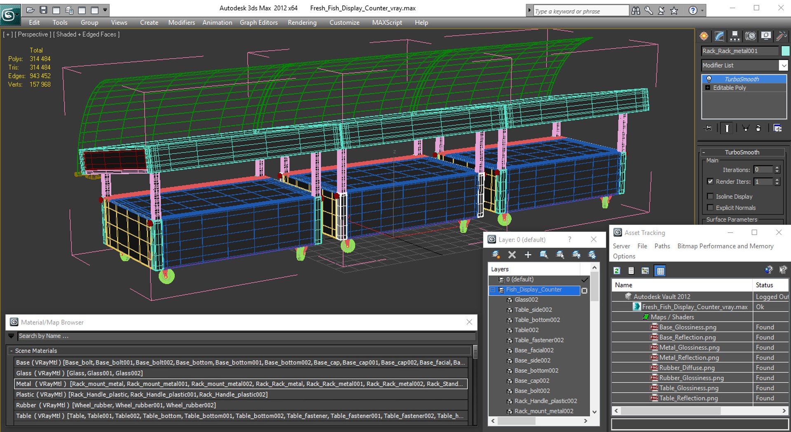Switch Asset Tracking to table view
The height and width of the screenshot is (432, 791).
click(660, 271)
